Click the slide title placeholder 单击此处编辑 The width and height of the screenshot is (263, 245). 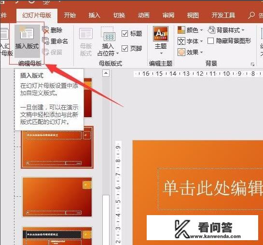[210, 189]
